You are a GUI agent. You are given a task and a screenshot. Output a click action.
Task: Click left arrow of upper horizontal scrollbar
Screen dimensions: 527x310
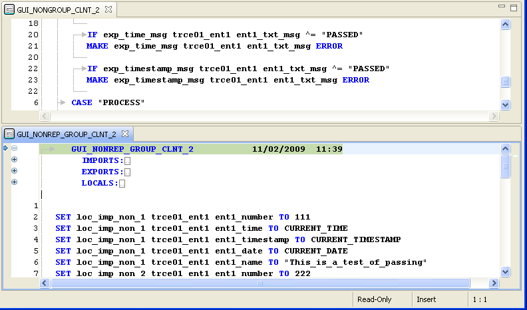(x=45, y=116)
